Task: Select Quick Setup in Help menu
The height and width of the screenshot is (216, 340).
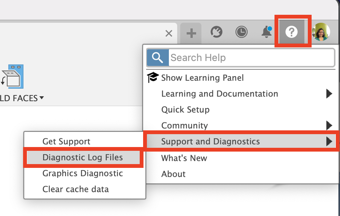Action: click(185, 110)
